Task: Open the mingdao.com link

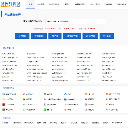Action: pyautogui.click(x=107, y=77)
